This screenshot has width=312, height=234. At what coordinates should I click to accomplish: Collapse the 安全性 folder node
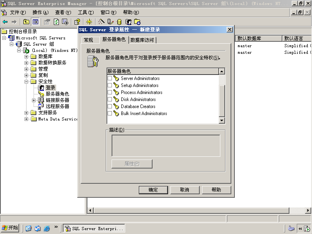coord(26,82)
